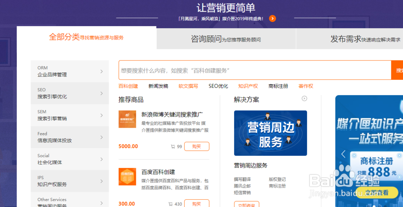This screenshot has height=207, width=403.
Task: Open the 新浪微博关键词搜索推广 product thumbnail
Action: point(127,119)
